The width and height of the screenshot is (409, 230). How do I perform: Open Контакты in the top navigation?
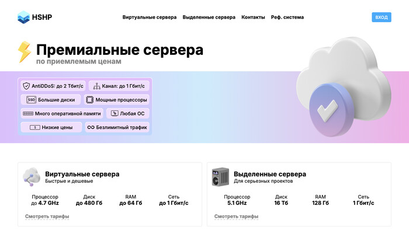(253, 17)
